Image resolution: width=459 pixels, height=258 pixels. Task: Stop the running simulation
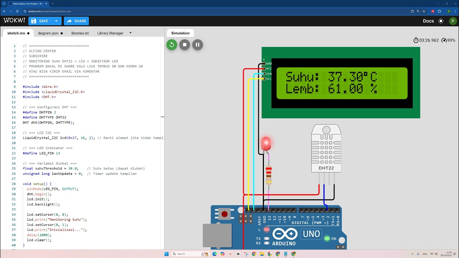[x=185, y=45]
